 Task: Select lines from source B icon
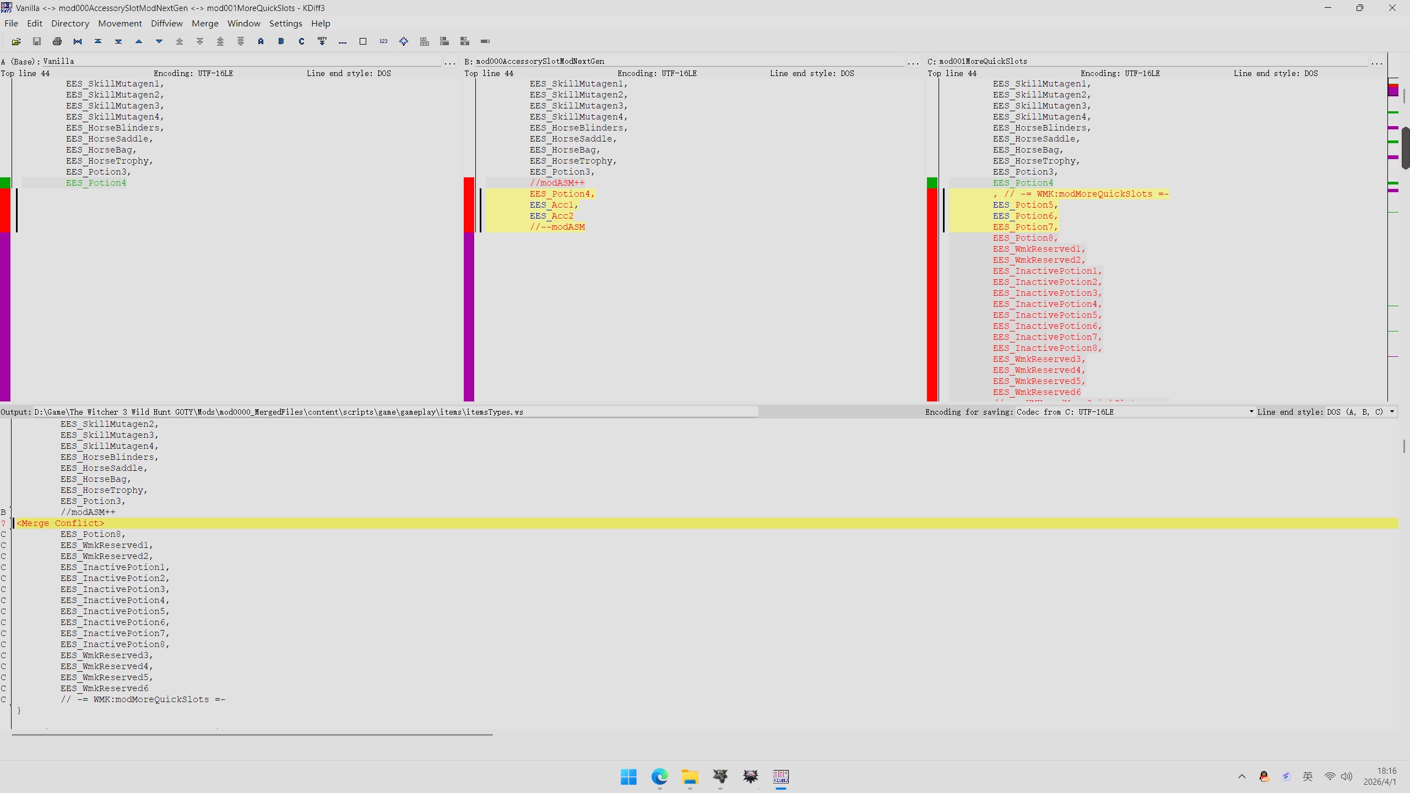coord(281,41)
